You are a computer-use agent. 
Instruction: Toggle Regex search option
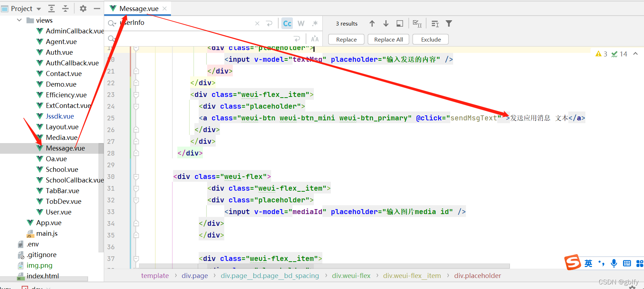click(x=315, y=23)
